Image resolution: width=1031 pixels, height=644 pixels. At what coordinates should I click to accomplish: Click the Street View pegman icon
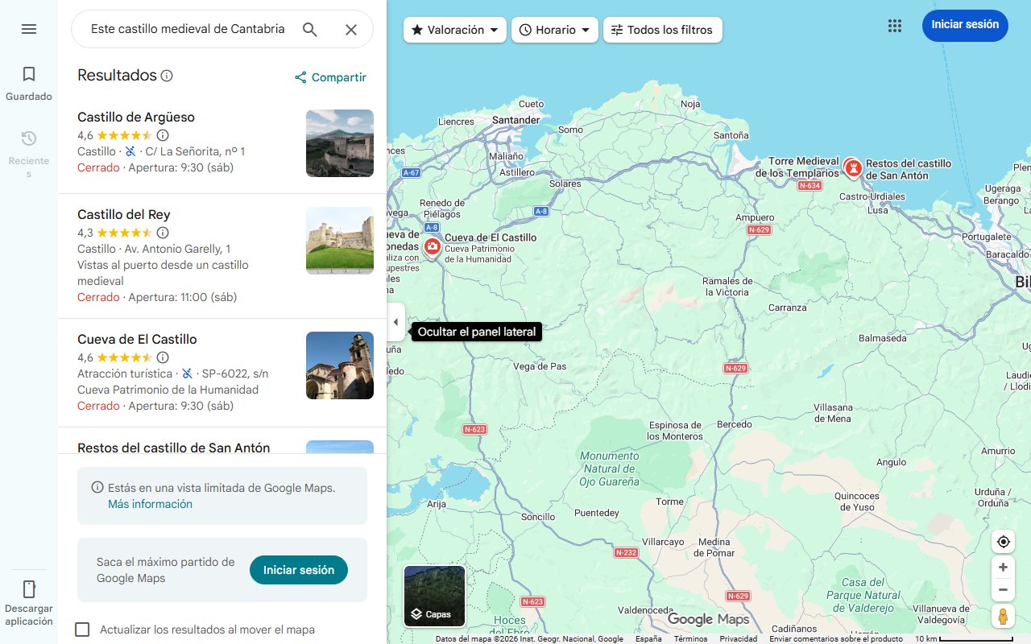point(1003,616)
